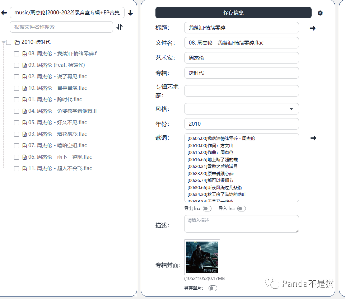
Task: Click the arrow beside the lyrics box
Action: (313, 138)
